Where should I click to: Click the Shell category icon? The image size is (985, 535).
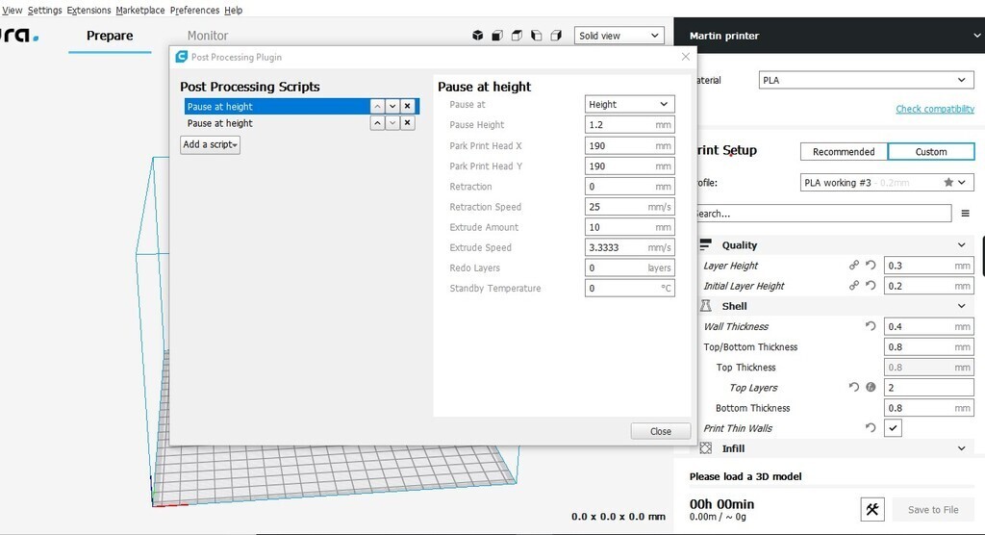point(705,306)
